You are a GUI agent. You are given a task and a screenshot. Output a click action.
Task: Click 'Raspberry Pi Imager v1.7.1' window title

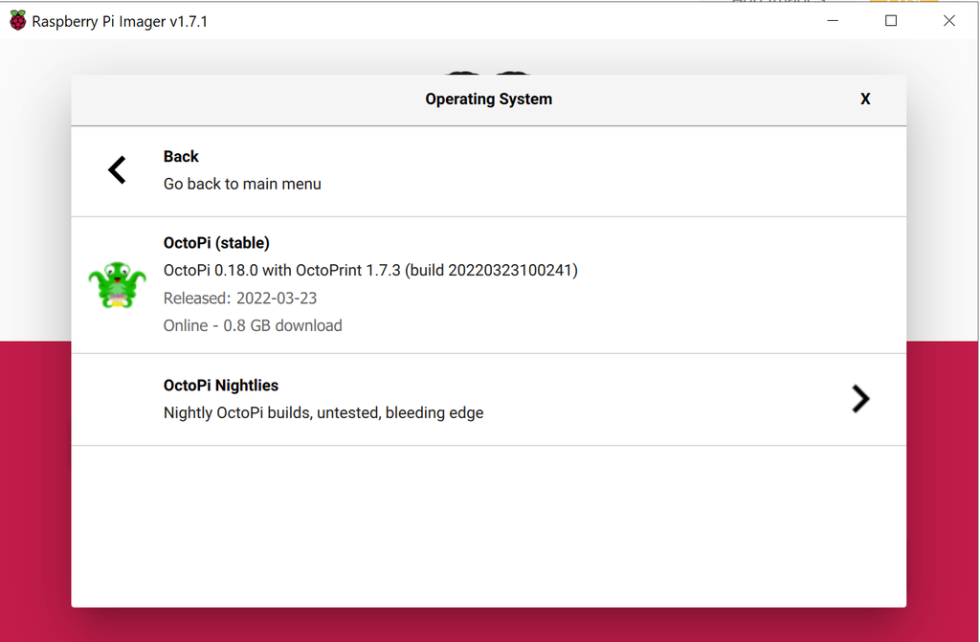click(x=120, y=21)
